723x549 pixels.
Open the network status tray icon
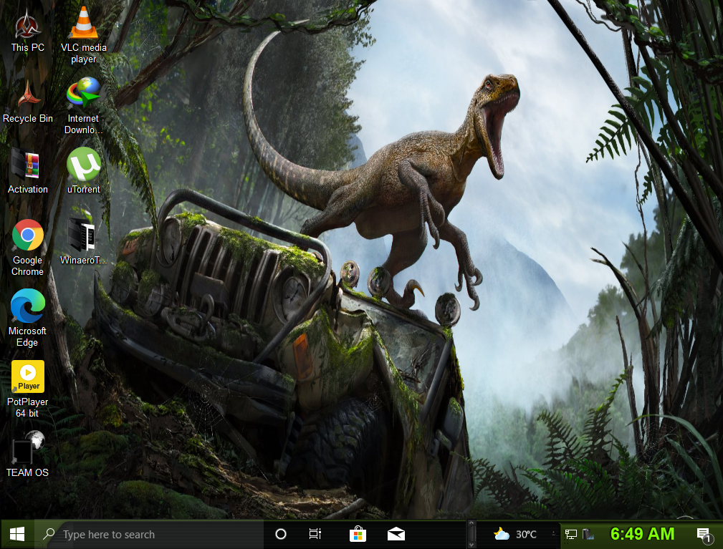(571, 534)
